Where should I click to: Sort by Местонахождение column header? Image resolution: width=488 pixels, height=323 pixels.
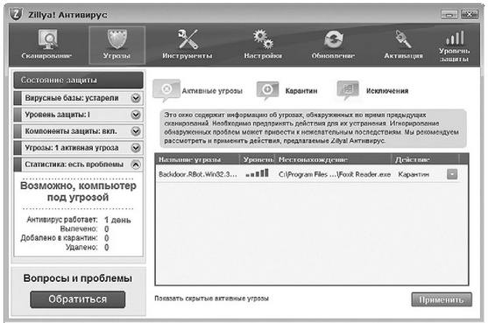coord(333,159)
